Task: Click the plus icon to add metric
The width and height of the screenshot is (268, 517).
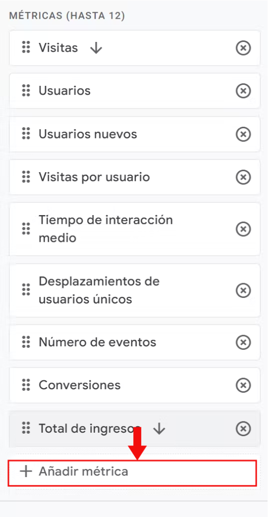Action: click(x=26, y=472)
